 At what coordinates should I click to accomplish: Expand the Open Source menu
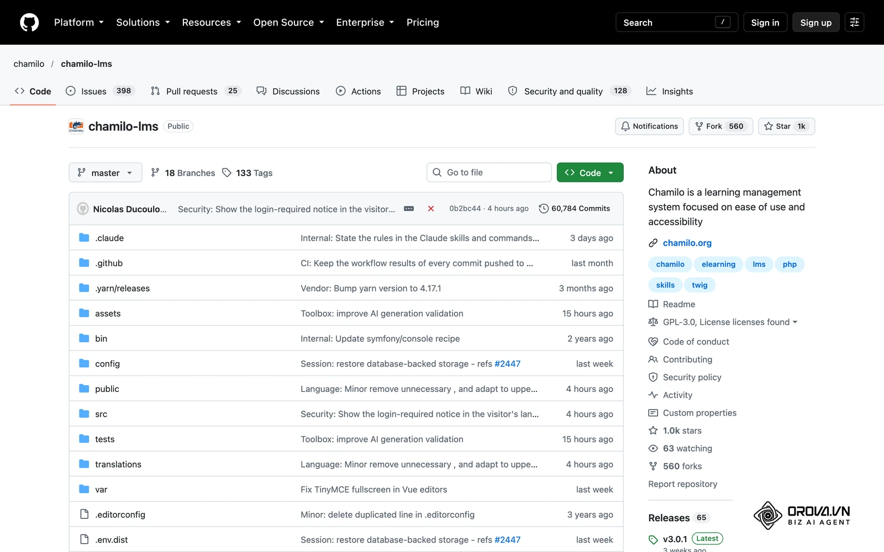pyautogui.click(x=288, y=23)
